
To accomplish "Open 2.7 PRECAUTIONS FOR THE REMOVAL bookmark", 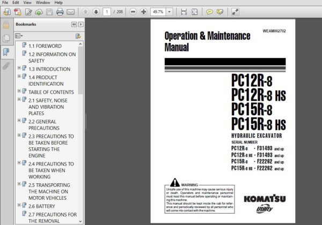I will pos(53,218).
